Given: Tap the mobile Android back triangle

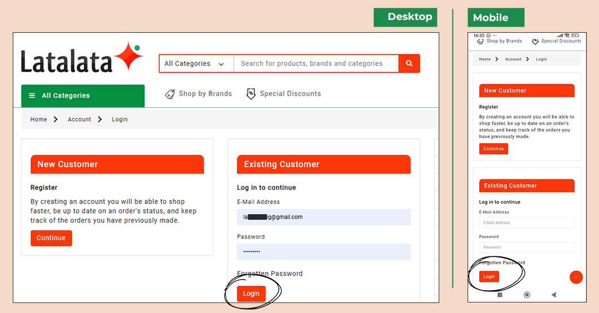Looking at the screenshot, I should (554, 295).
